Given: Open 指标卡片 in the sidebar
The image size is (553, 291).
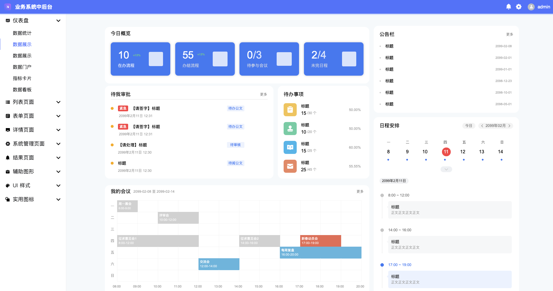Looking at the screenshot, I should tap(22, 78).
